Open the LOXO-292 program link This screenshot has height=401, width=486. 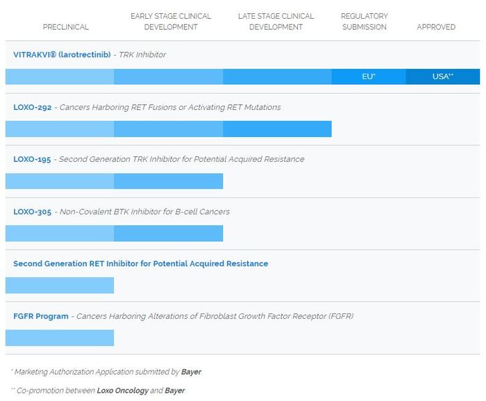coord(32,108)
